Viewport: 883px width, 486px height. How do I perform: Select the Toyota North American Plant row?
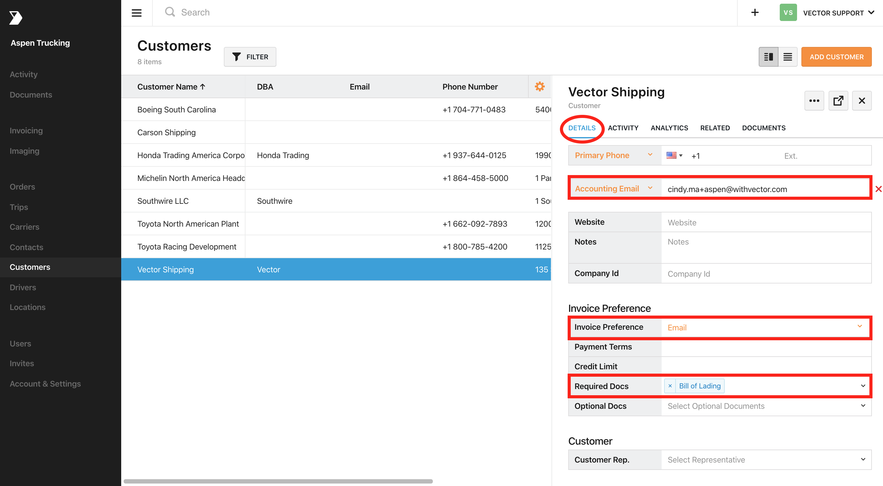[x=336, y=224]
